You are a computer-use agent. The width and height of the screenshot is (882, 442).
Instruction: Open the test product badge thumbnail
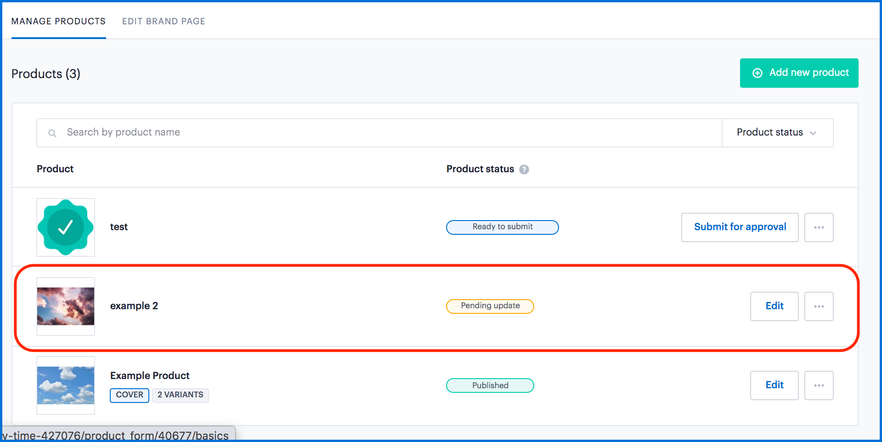(x=66, y=227)
